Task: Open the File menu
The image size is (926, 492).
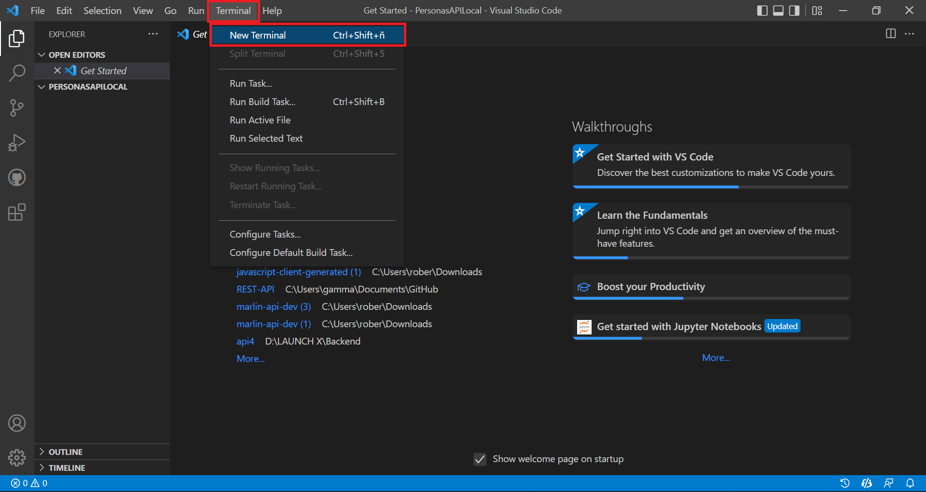Action: 38,11
